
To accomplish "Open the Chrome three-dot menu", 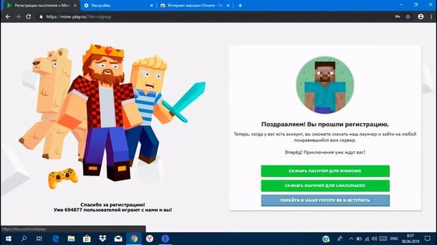I will click(431, 16).
